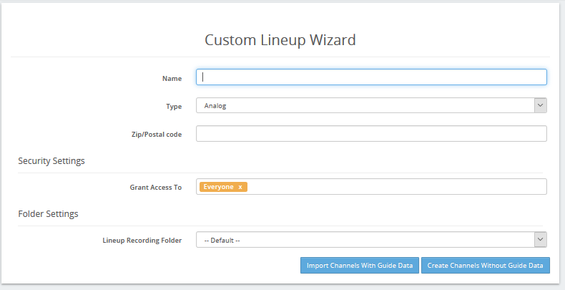
Task: Select the Folder Settings section heading
Action: click(49, 213)
